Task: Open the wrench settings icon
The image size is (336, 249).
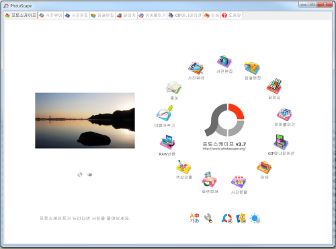Action: pyautogui.click(x=208, y=218)
